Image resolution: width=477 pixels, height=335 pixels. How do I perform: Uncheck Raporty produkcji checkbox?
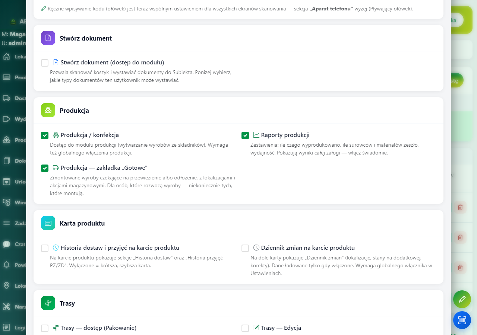(x=245, y=135)
